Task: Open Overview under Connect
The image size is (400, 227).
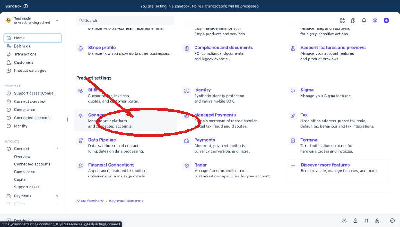Action: point(22,156)
